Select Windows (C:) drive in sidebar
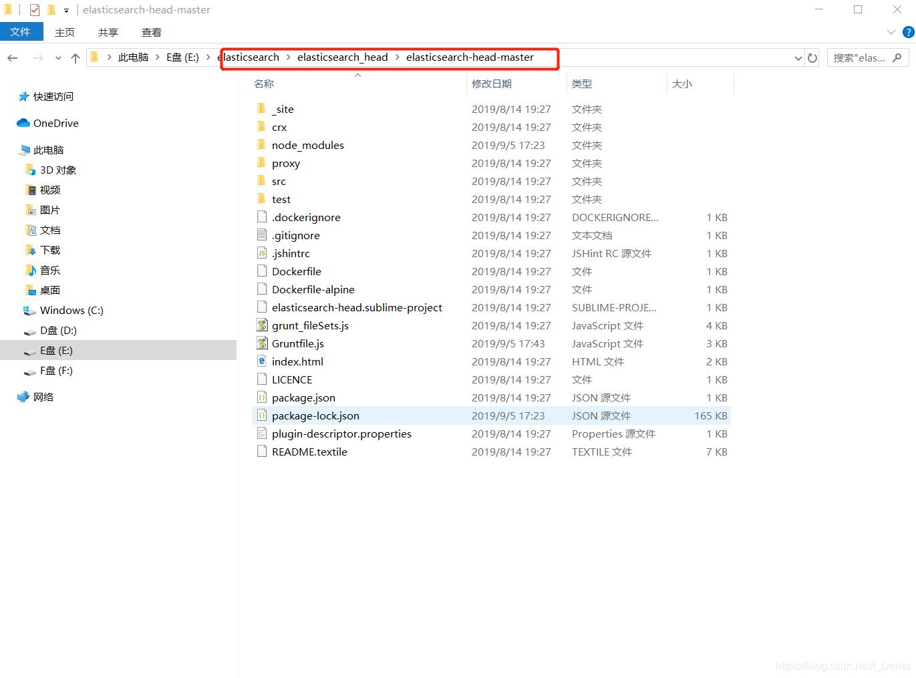Screen dimensions: 916x678 pyautogui.click(x=71, y=311)
